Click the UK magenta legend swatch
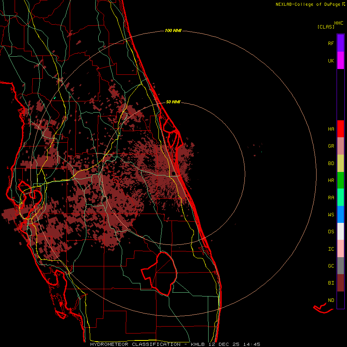The image size is (347, 347). coord(340,61)
